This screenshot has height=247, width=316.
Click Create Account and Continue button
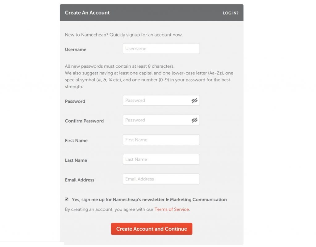click(152, 229)
